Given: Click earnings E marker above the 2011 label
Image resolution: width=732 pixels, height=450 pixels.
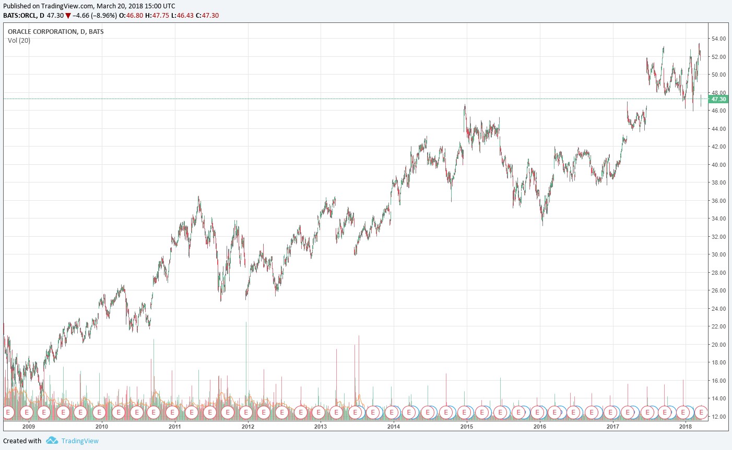Looking at the screenshot, I should tap(173, 412).
